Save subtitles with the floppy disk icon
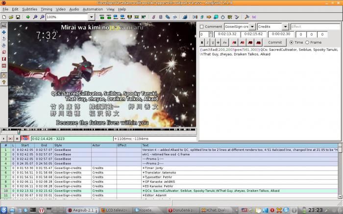This screenshot has height=214, width=343. point(18,17)
